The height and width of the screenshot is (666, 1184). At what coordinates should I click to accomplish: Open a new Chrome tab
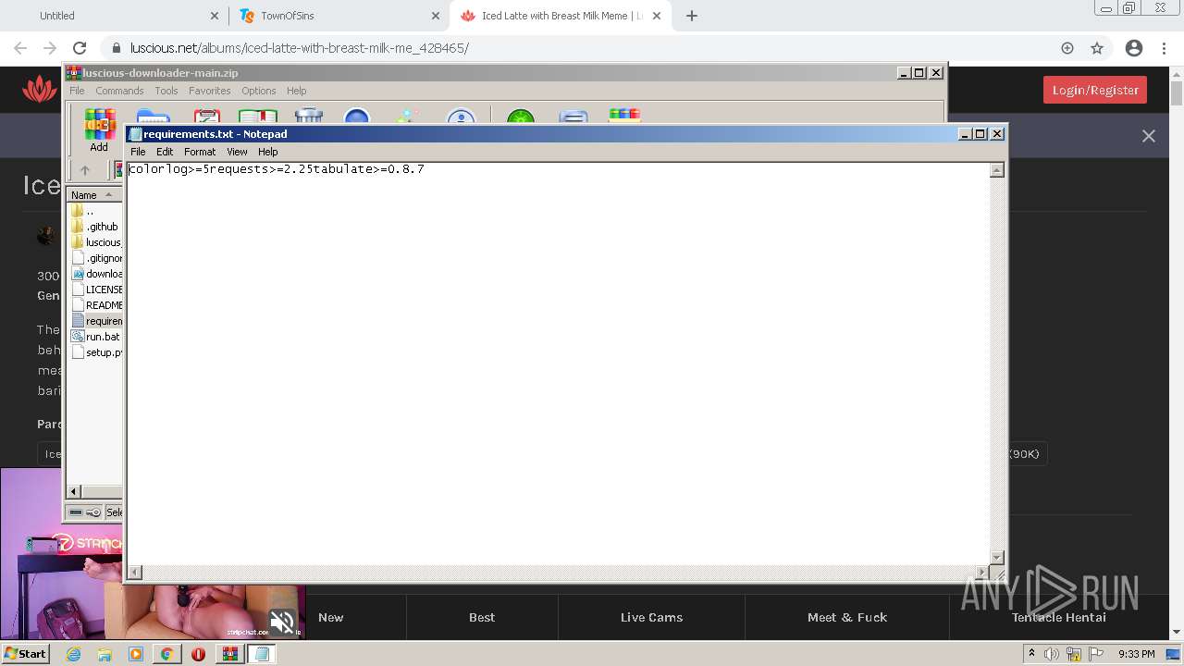coord(692,16)
